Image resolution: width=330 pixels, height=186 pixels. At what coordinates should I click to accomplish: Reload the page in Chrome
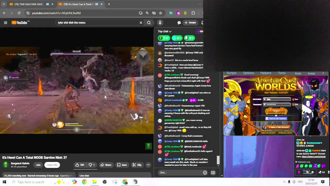click(x=19, y=13)
